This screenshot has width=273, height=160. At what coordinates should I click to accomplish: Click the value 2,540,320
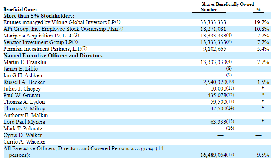pyautogui.click(x=215, y=82)
